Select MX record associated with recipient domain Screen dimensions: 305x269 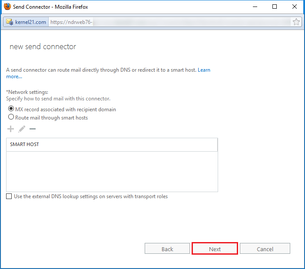click(11, 109)
